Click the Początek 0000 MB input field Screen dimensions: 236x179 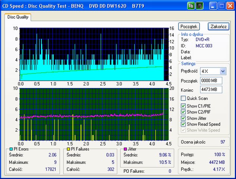point(211,81)
